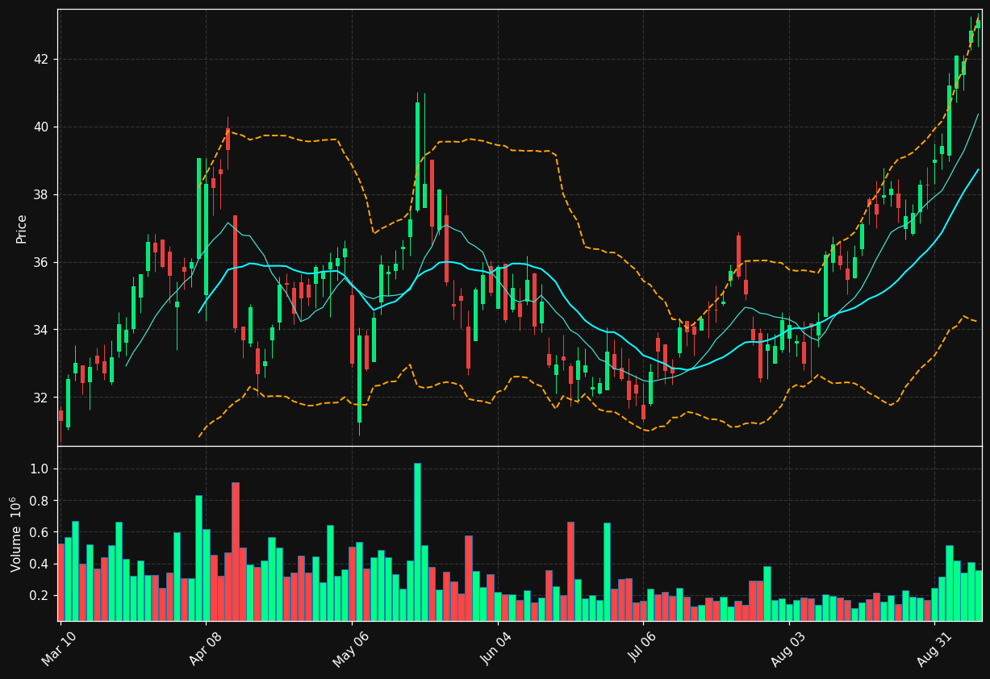Click the price tick label 40

click(x=41, y=127)
